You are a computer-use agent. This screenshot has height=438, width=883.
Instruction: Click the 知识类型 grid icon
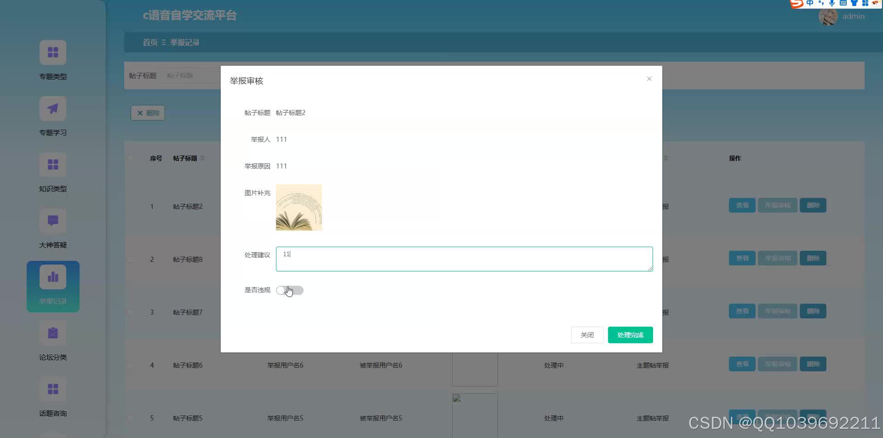(53, 164)
